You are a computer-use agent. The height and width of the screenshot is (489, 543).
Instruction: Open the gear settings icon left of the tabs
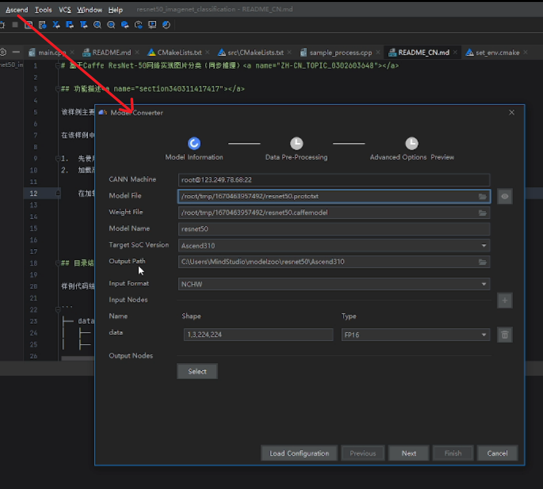[x=3, y=52]
